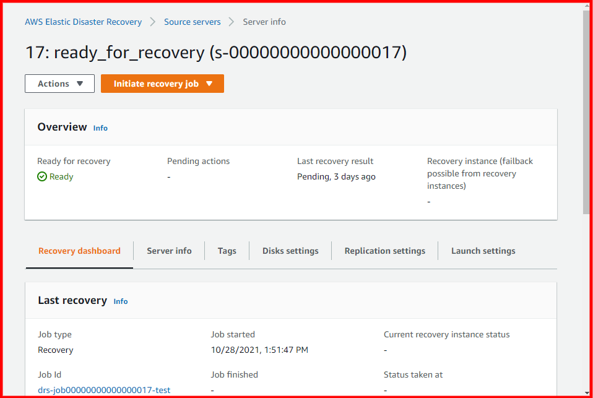Click the green Ready status text
This screenshot has height=398, width=593.
click(61, 176)
